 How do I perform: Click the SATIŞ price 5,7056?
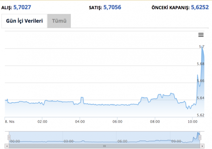[112, 6]
